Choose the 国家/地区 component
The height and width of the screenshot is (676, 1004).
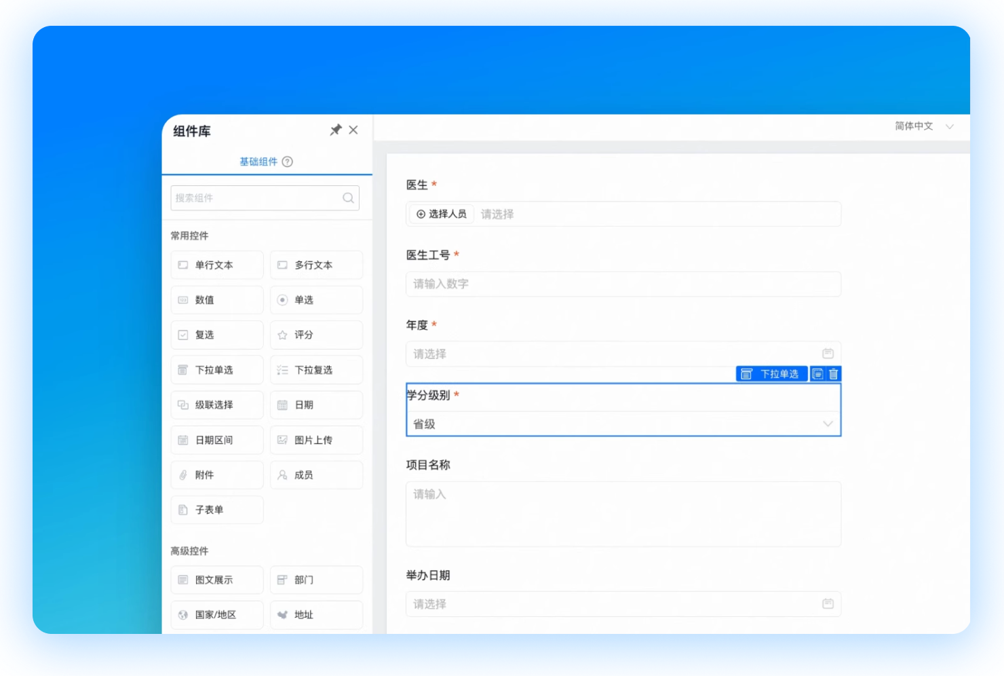click(217, 615)
